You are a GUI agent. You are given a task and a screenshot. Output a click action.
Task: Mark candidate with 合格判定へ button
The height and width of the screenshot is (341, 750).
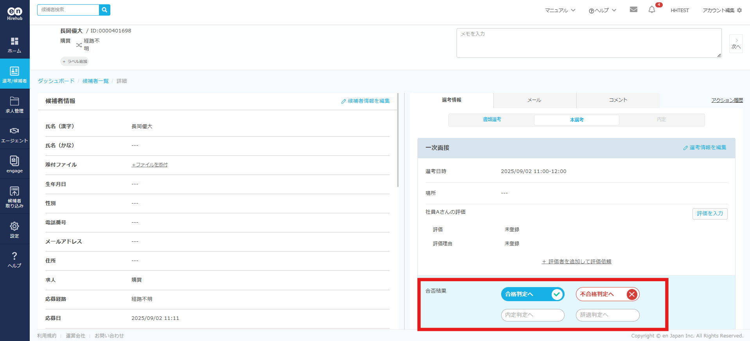pos(532,294)
